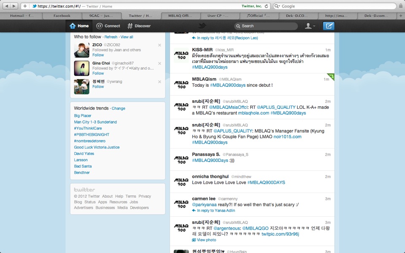
Task: Click the browser address bar URL
Action: point(58,6)
